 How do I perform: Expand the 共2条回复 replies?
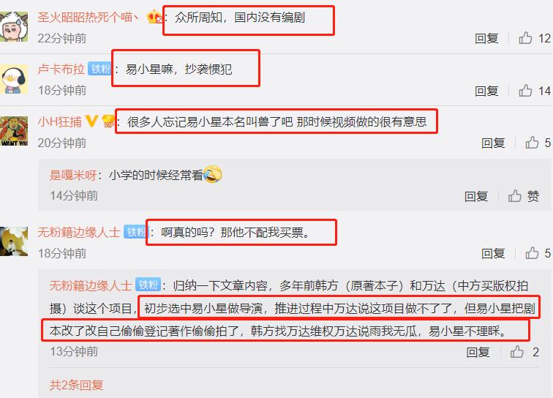76,385
